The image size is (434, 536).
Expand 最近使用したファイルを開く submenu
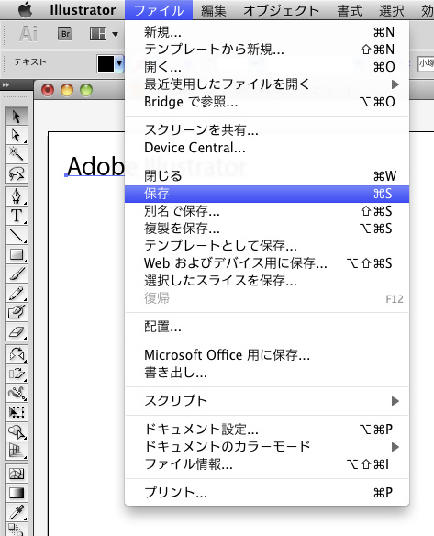(267, 84)
